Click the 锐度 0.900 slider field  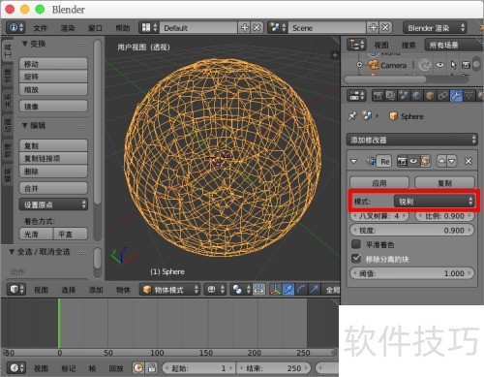pyautogui.click(x=412, y=230)
